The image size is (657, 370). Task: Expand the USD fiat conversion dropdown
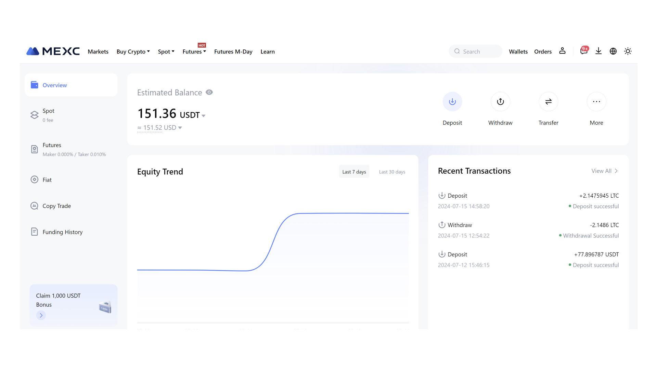180,128
